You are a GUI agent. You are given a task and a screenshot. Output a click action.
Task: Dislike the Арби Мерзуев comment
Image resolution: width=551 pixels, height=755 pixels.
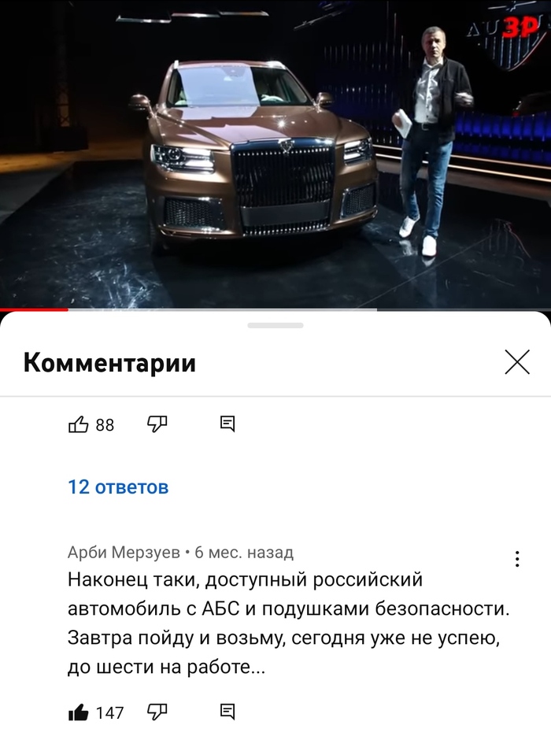(x=157, y=712)
